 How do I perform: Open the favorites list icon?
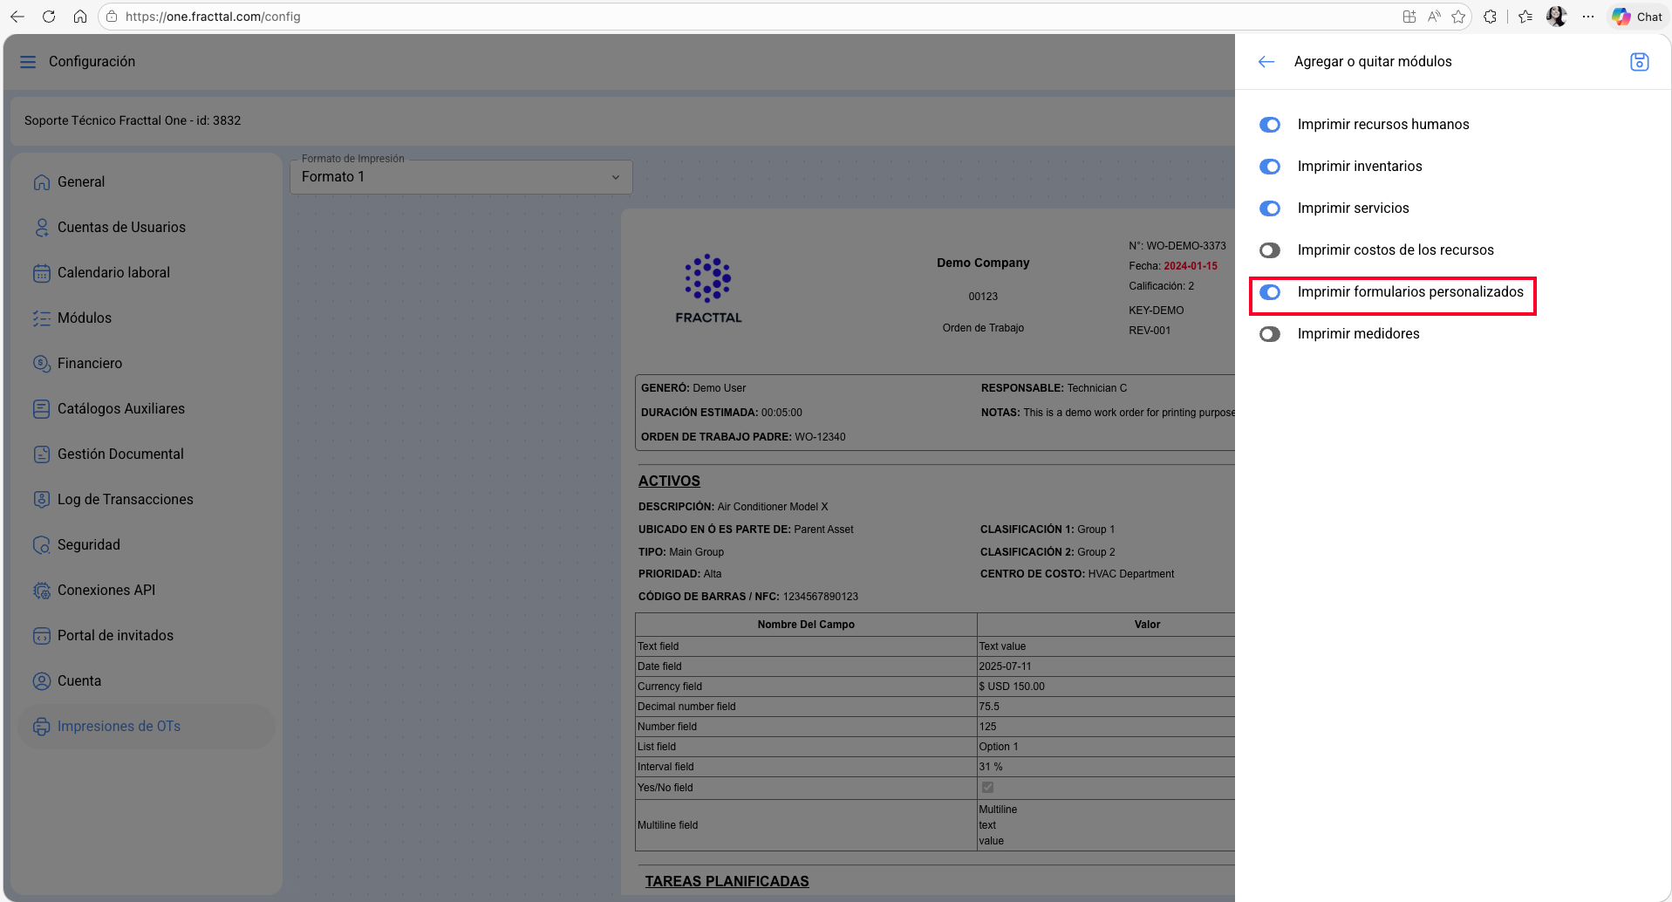(x=1525, y=17)
